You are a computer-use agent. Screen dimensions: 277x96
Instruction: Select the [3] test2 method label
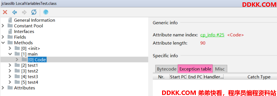tap(30, 71)
